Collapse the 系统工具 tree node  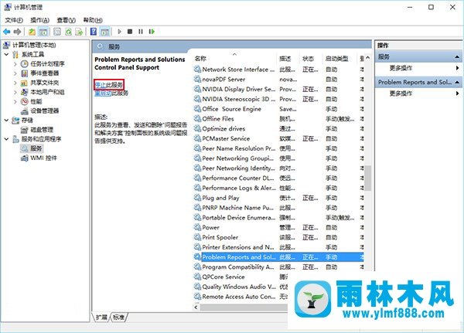(x=6, y=54)
